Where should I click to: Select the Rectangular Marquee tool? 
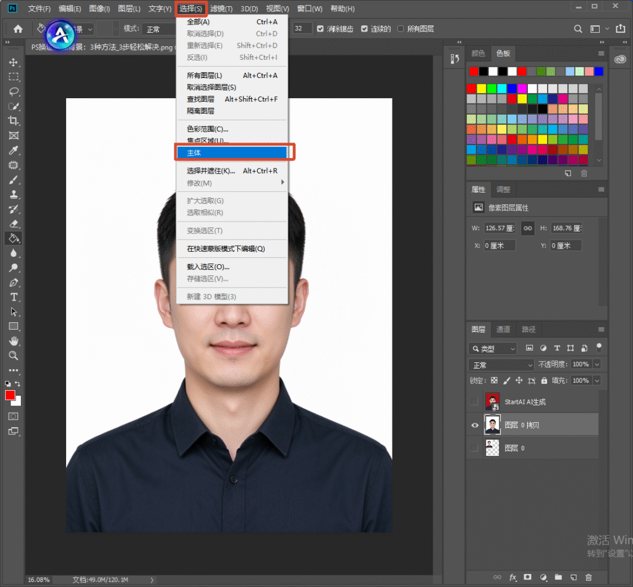click(x=14, y=77)
